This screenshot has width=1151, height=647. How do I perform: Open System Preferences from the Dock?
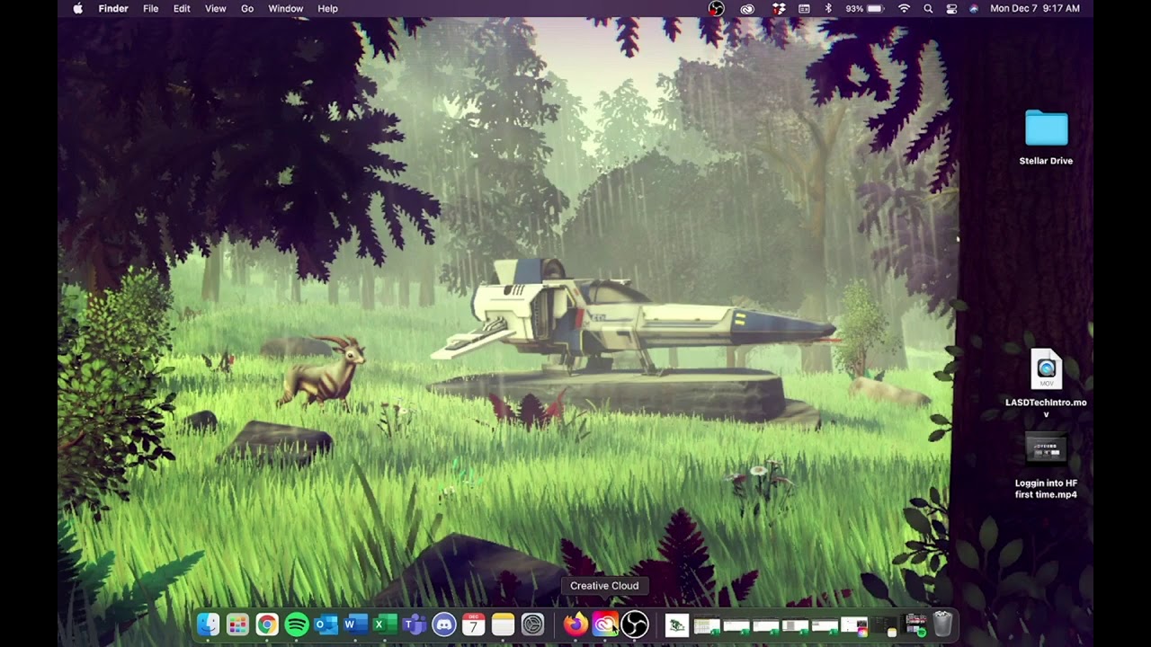tap(532, 624)
